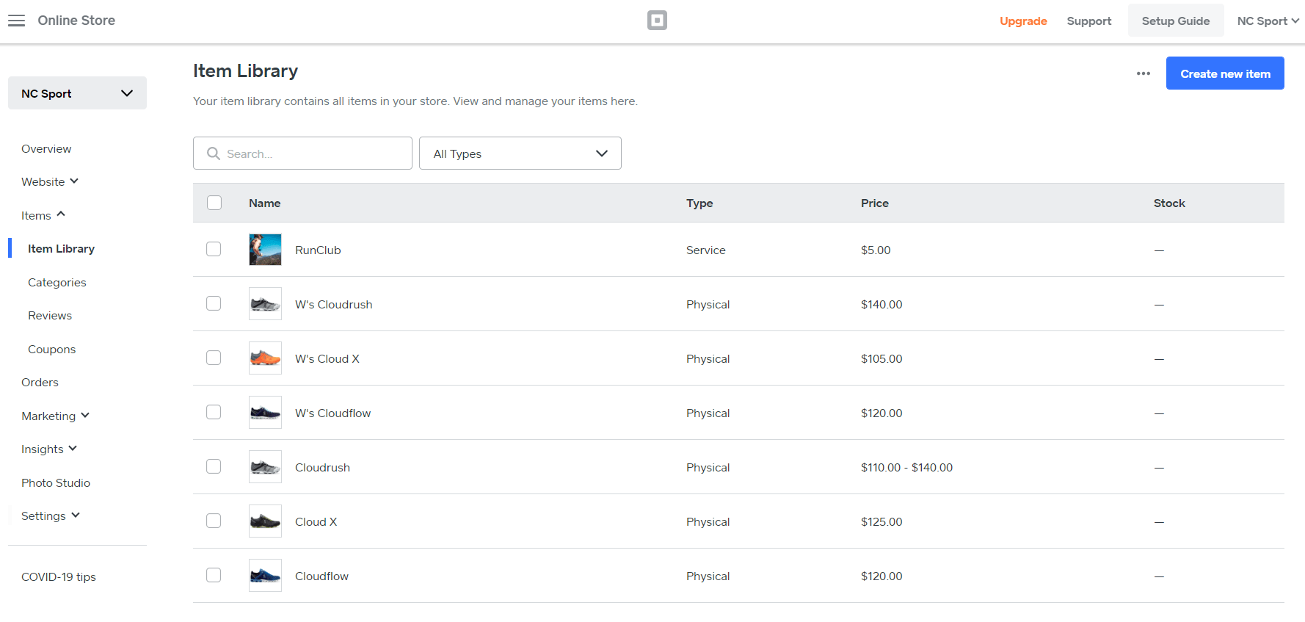Open the hamburger navigation menu
Screen dimensions: 1305x622
(16, 21)
